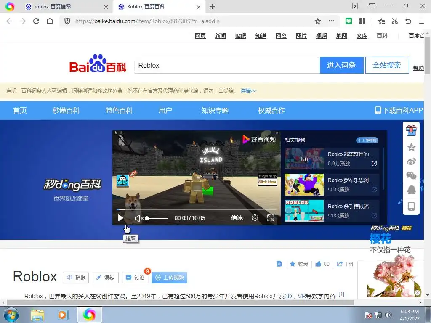Click the shirt skin icon in title bar
Screen dimensions: 431x323
372,6
